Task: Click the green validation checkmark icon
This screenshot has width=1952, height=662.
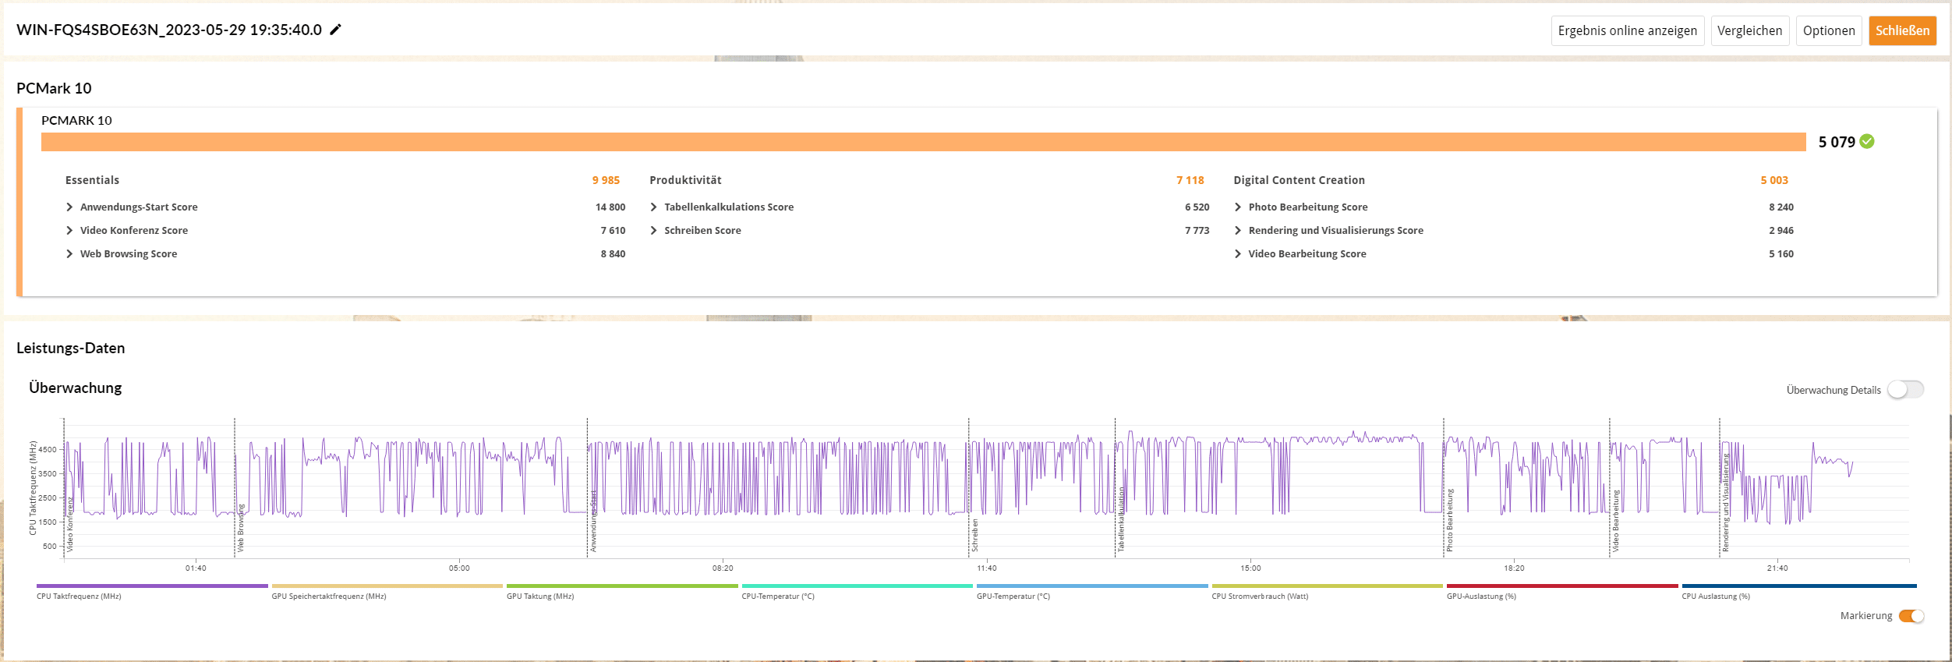Action: [1867, 141]
